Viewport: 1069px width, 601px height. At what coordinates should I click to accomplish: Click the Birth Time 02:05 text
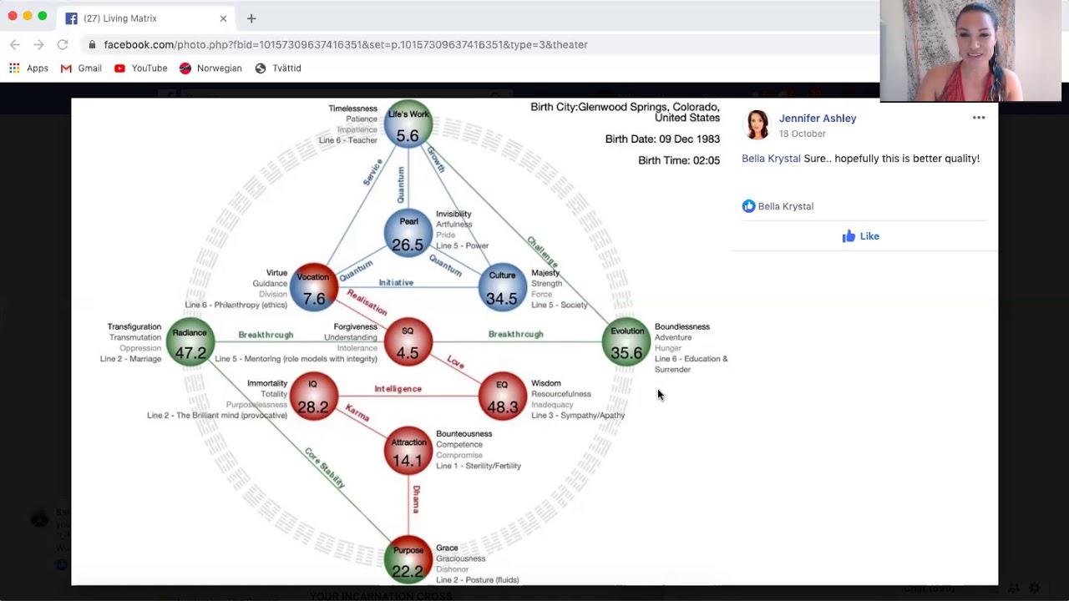pyautogui.click(x=679, y=160)
